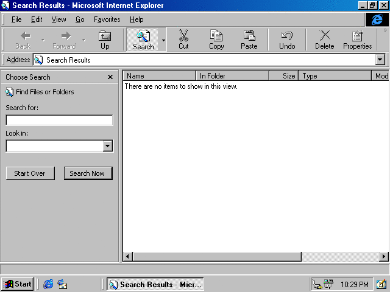Sort results by Type column header
The width and height of the screenshot is (390, 292).
335,75
